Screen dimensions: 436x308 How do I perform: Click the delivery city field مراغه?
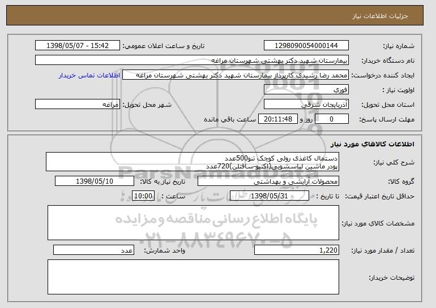pos(78,105)
